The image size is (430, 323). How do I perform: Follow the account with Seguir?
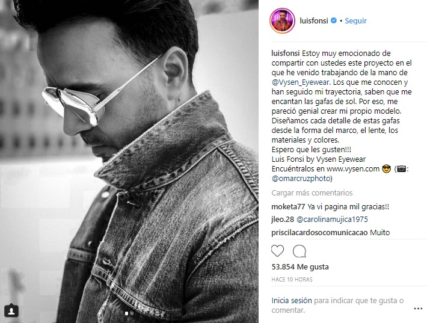pyautogui.click(x=355, y=21)
